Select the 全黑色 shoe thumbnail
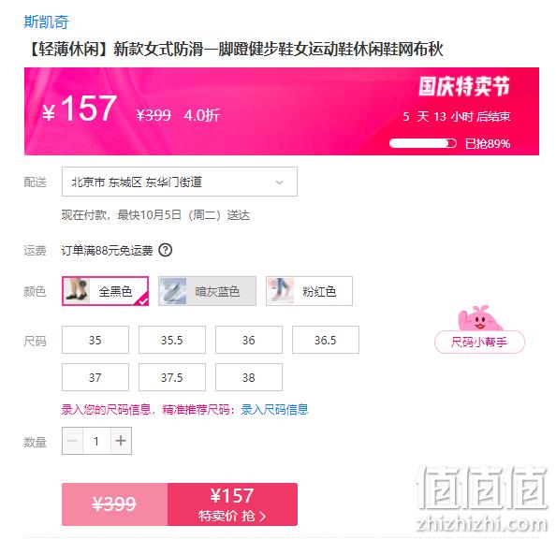The height and width of the screenshot is (540, 556). [77, 291]
